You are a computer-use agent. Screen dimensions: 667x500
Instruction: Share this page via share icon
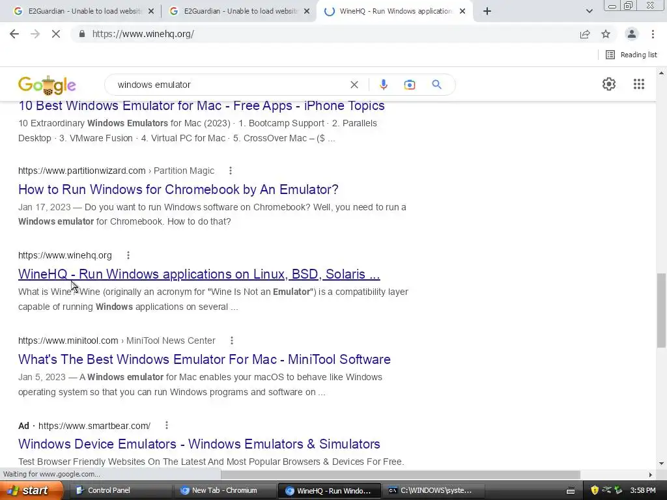tap(585, 34)
